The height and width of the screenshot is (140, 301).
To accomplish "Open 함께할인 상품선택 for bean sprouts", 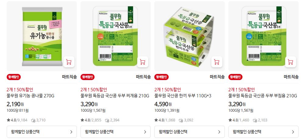I will pos(42,132).
